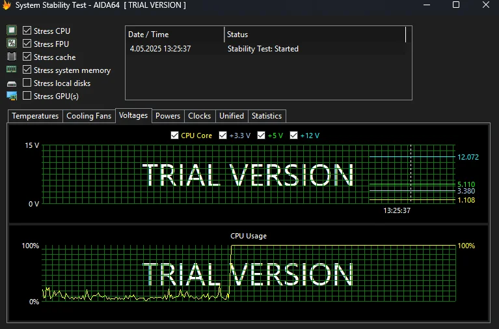This screenshot has width=499, height=329.
Task: Click the AIDA64 flame icon in title bar
Action: pyautogui.click(x=7, y=5)
